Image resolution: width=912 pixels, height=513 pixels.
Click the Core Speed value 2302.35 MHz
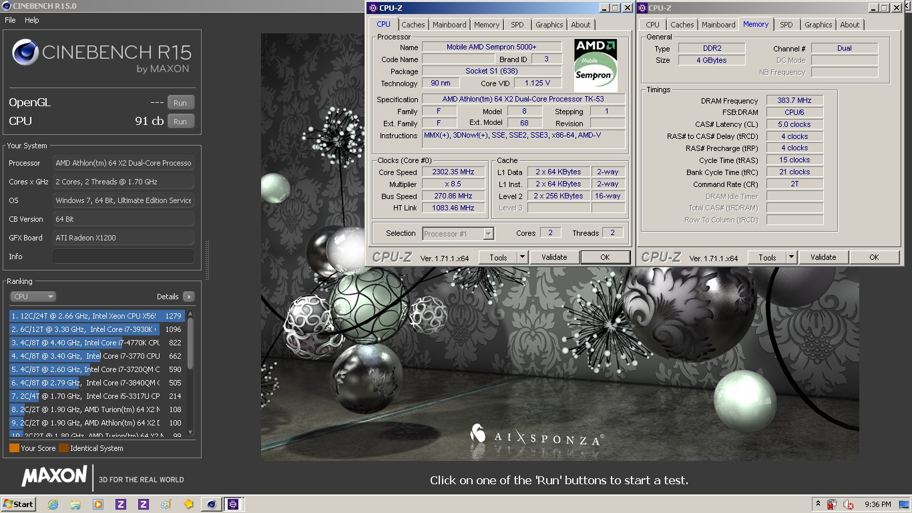454,172
